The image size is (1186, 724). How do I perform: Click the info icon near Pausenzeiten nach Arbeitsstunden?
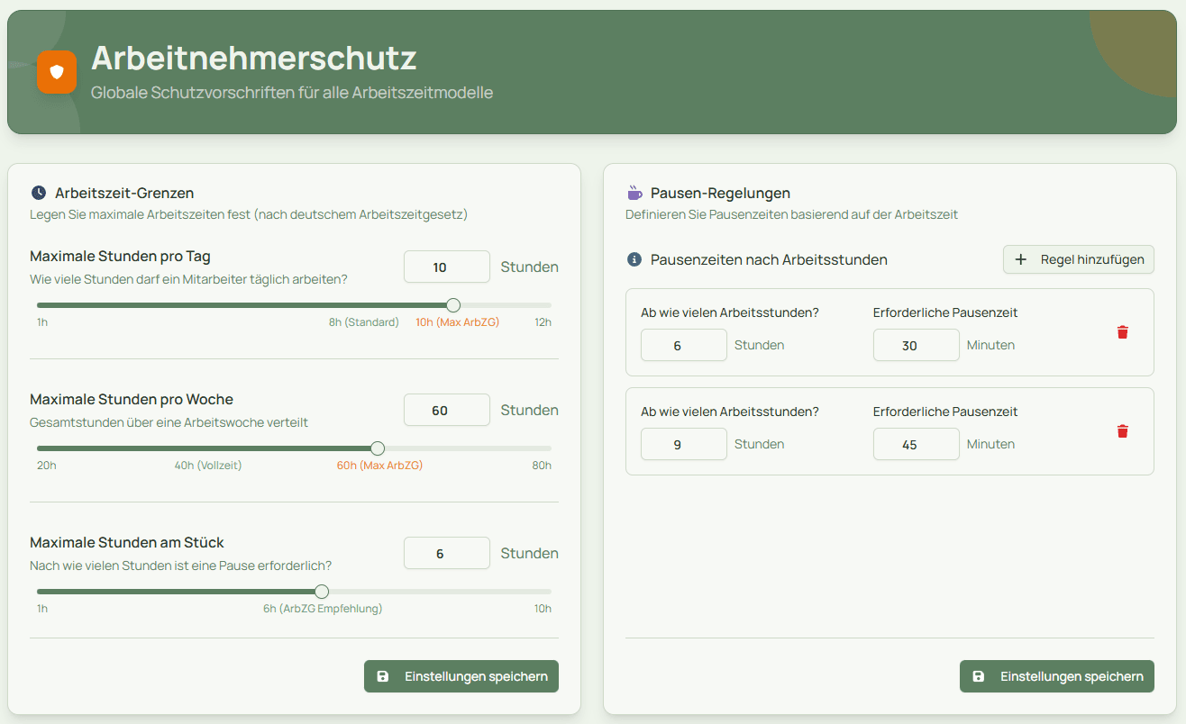click(x=634, y=259)
